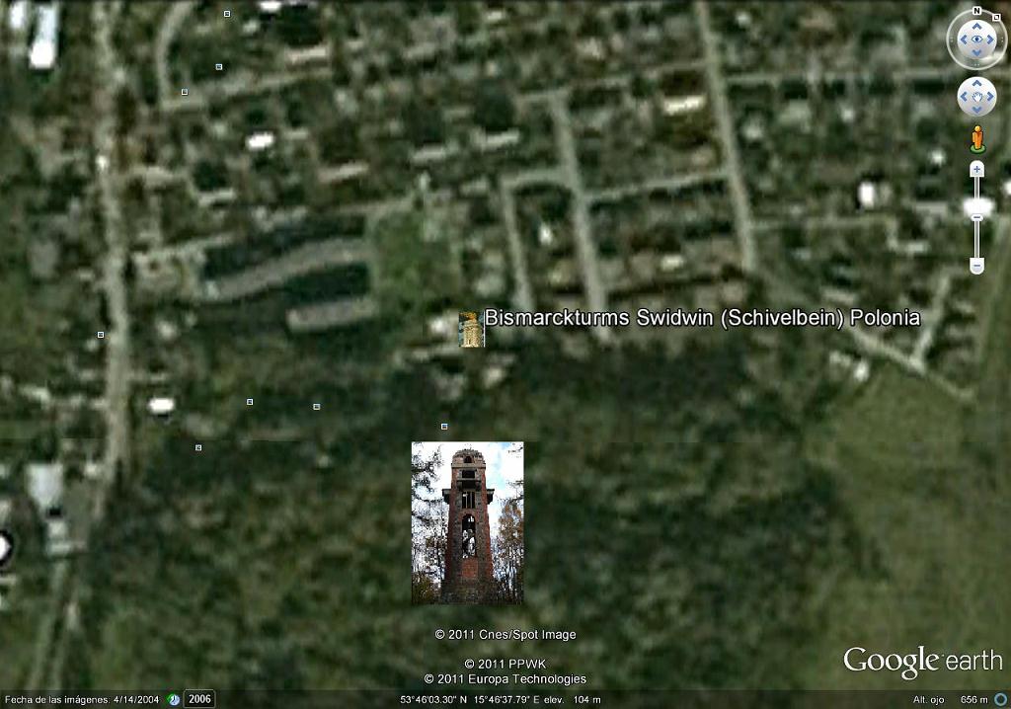
Task: Open the Bismarckturms Swidwin placemark icon
Action: 471,329
